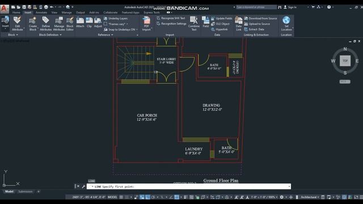Image resolution: width=363 pixels, height=204 pixels.
Task: Switch to the Submission layout tab
Action: tap(25, 192)
